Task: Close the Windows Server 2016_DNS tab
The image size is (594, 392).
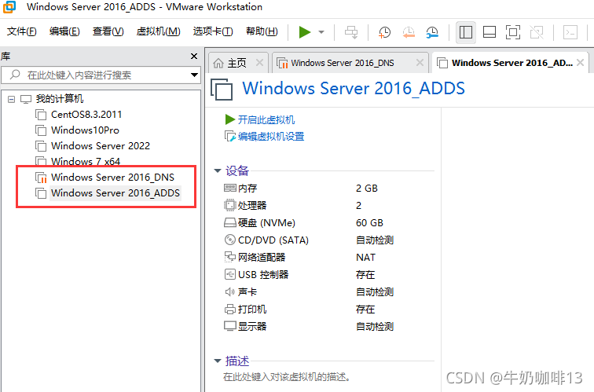Action: click(420, 63)
